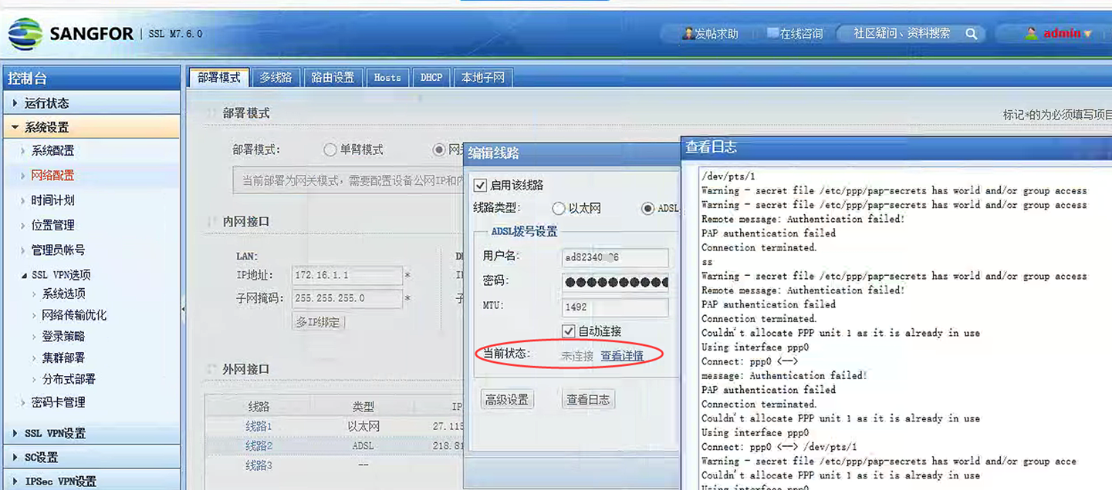Select the ADSL line type radio
The width and height of the screenshot is (1112, 490).
648,208
